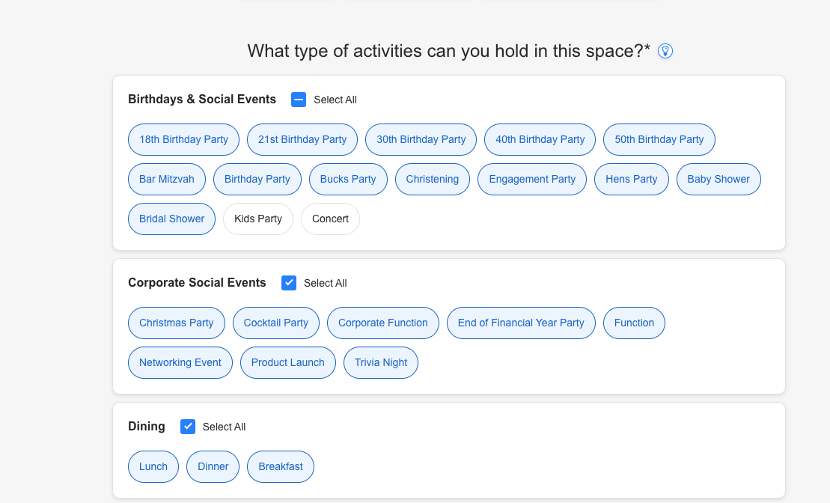Deselect End of Financial Year Party

coord(521,323)
